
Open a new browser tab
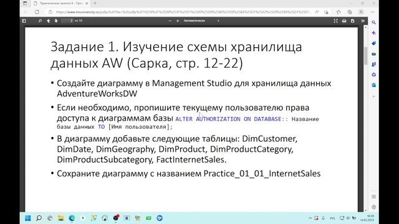(x=95, y=3)
